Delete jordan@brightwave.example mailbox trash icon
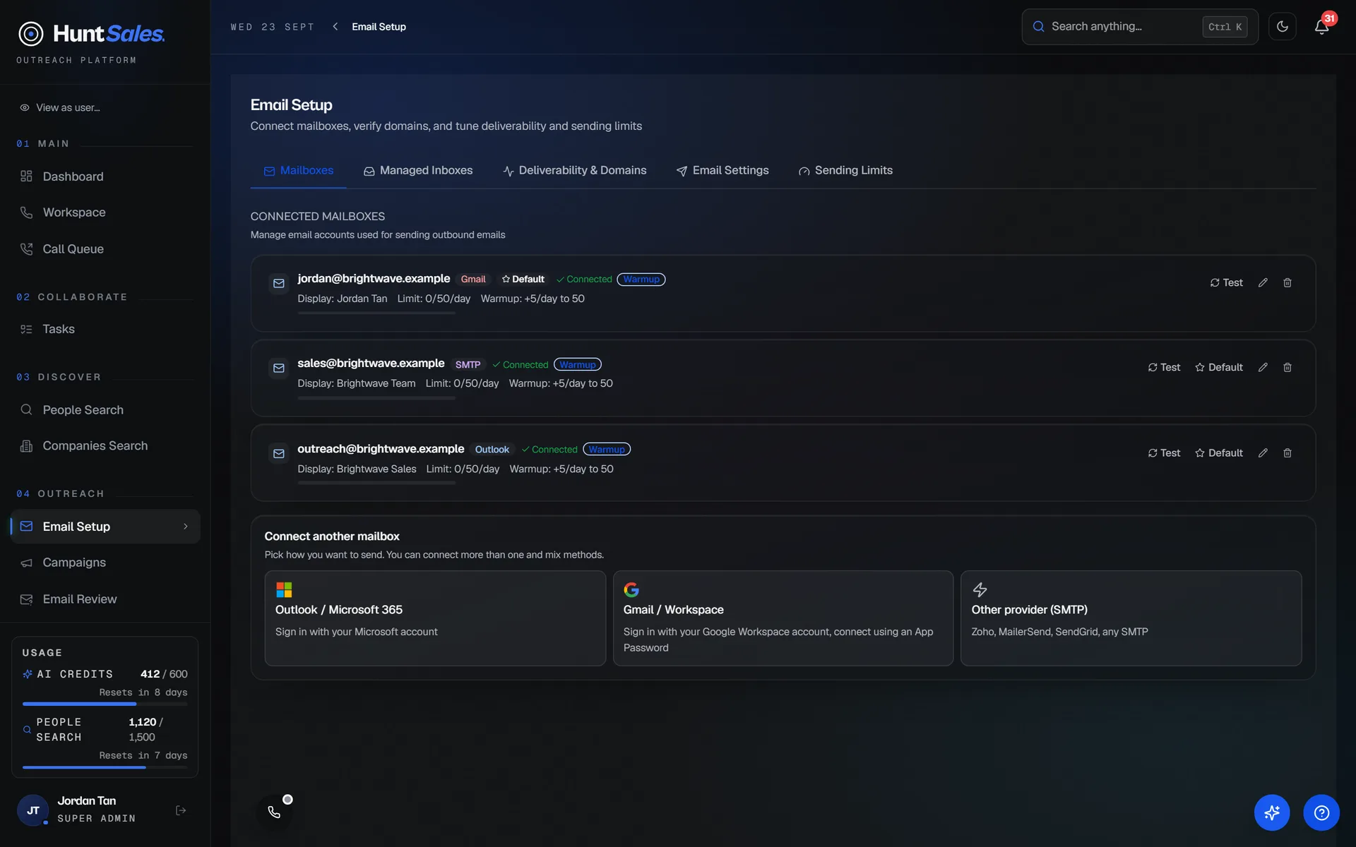Viewport: 1356px width, 847px height. [x=1287, y=282]
